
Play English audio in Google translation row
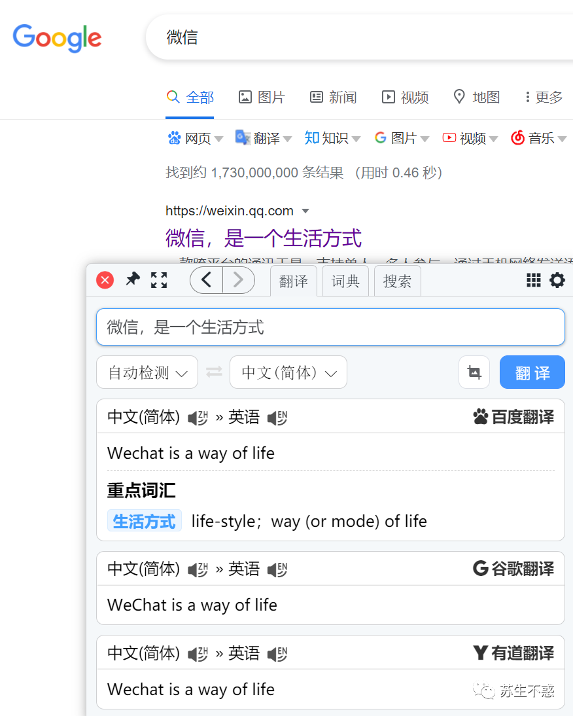tap(277, 569)
